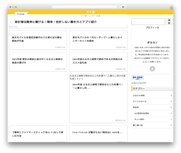Open the ネット節約 subcategory
181x153 pixels.
point(153,119)
